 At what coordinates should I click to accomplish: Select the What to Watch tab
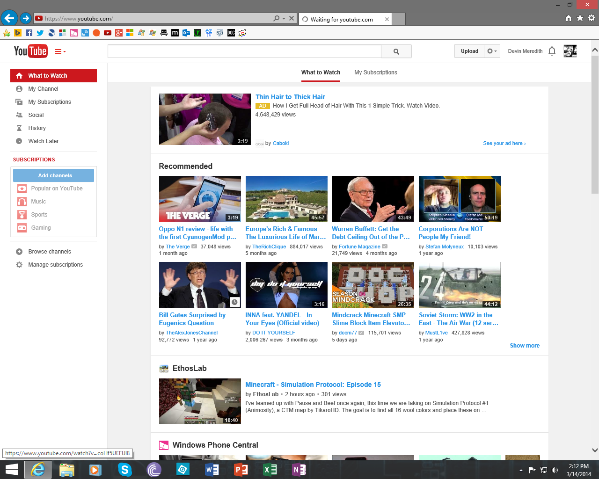click(x=321, y=73)
